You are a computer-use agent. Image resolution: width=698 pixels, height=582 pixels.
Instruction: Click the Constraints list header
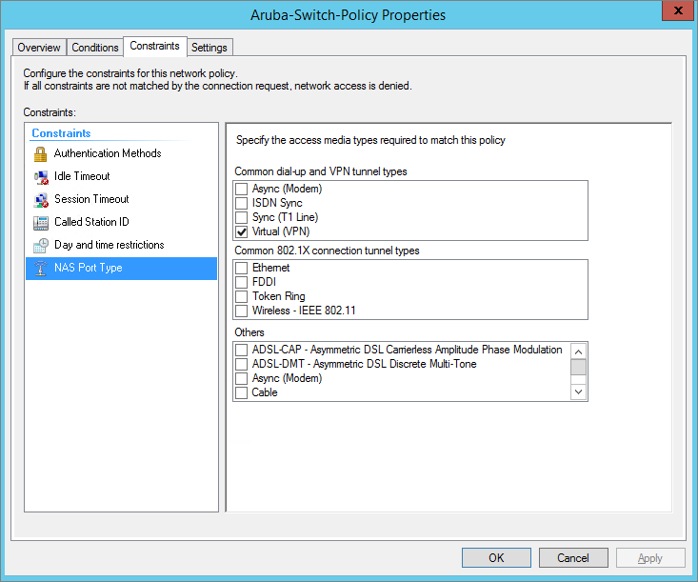tap(61, 133)
